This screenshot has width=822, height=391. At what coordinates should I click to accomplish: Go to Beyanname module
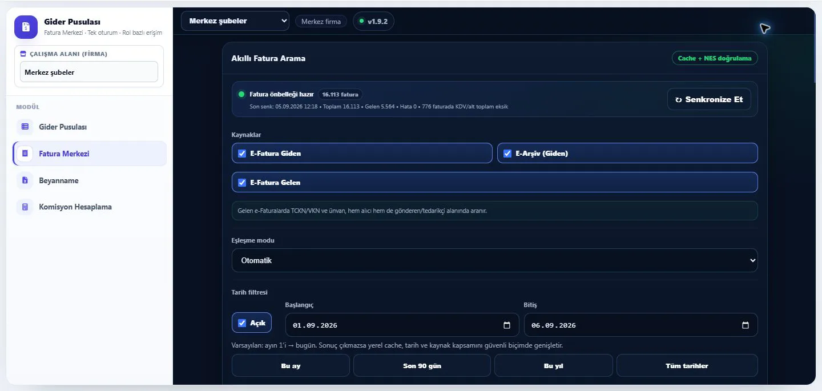(90, 180)
